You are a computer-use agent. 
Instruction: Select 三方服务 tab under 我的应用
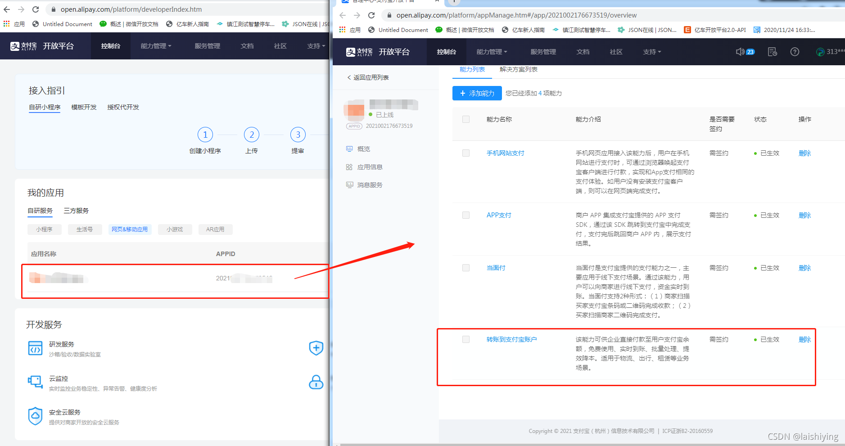pos(76,211)
